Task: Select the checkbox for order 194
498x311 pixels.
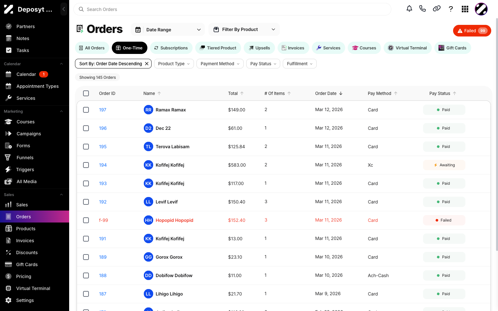Action: tap(86, 165)
